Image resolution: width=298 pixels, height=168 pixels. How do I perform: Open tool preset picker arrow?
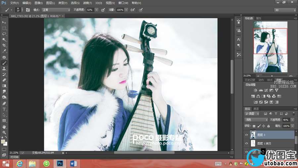(11, 10)
